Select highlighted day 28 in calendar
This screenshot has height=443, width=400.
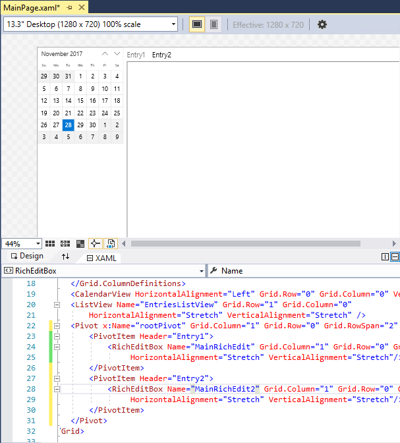pos(69,125)
